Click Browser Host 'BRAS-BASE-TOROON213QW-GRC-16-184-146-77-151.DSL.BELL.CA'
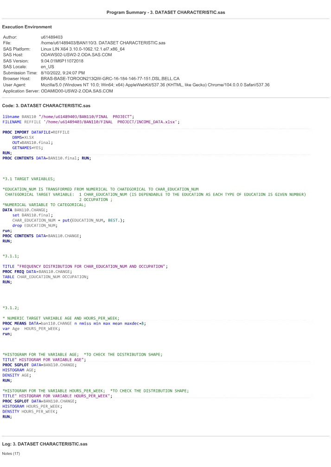Viewport: 331px width, 467px height. 110,79
